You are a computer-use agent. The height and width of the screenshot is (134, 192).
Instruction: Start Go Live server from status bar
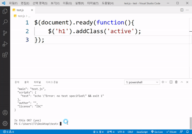(x=157, y=132)
